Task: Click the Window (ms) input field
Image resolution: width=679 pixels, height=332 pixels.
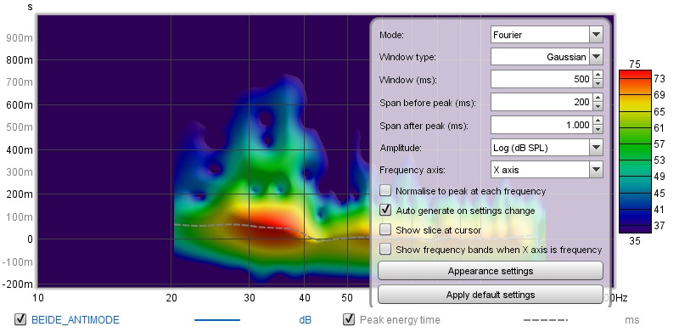Action: (542, 79)
